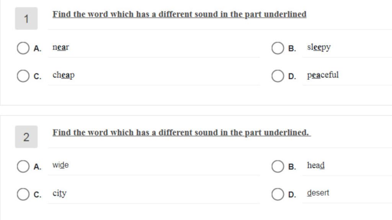Select radio button B for question 2
392x220 pixels.
278,166
